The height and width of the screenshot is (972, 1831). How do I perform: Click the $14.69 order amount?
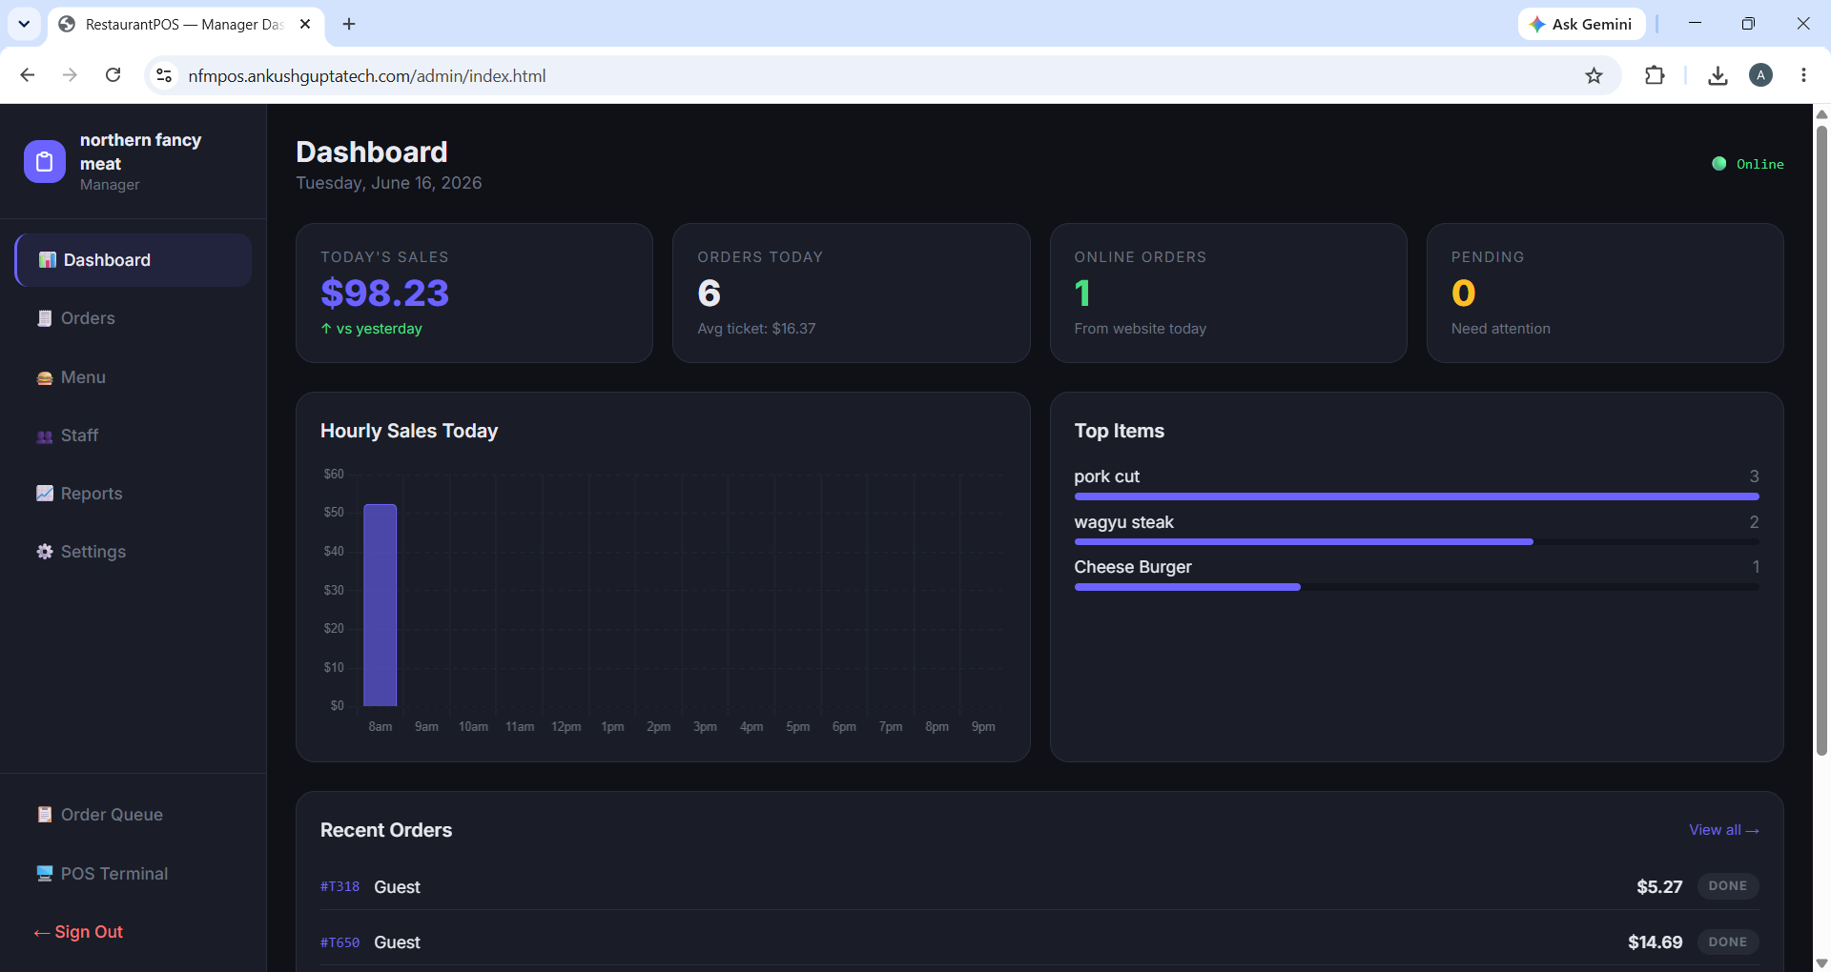pos(1655,942)
